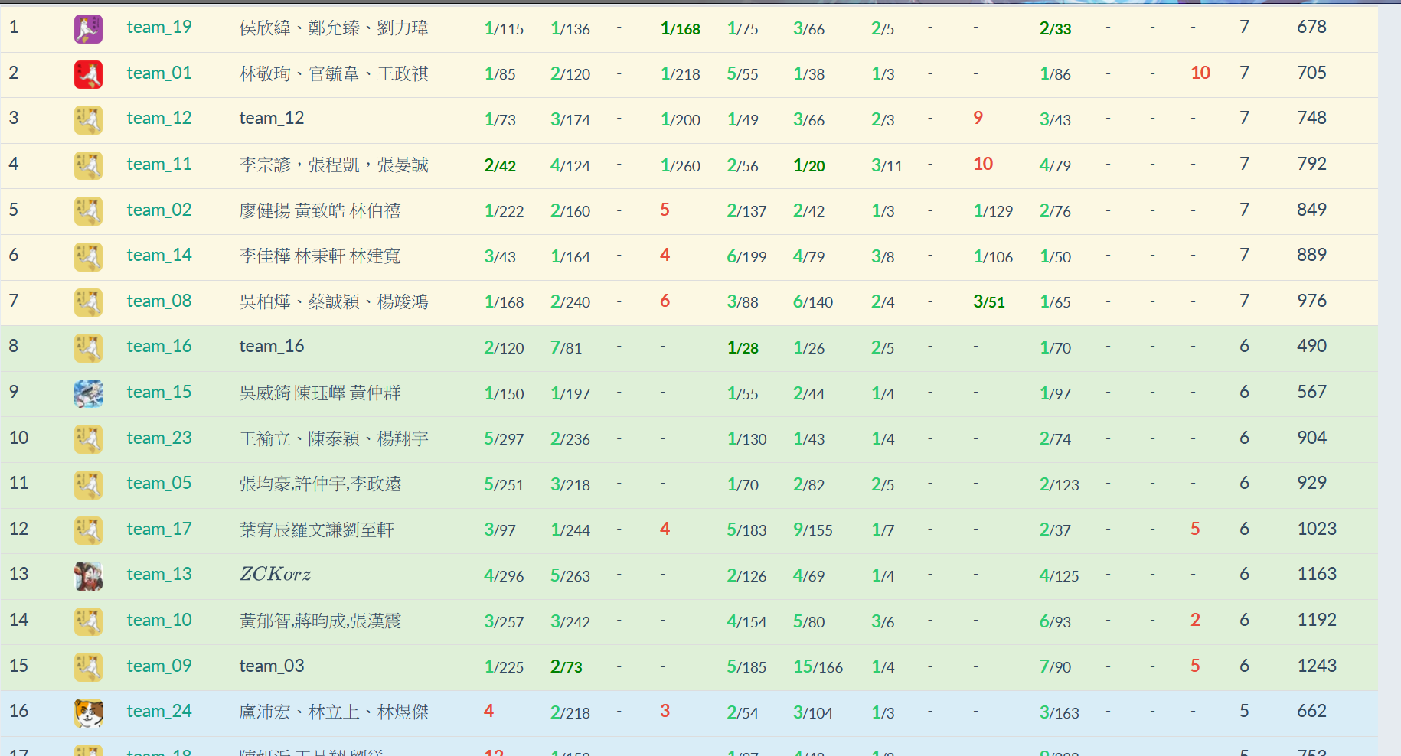Click the team_15 avatar icon
The image size is (1401, 756).
pos(88,393)
